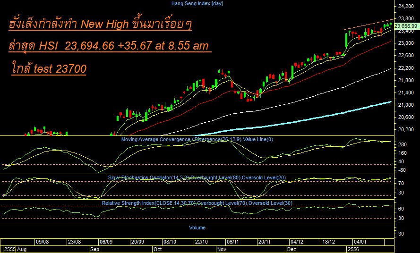420x253 pixels.
Task: Click the 30 value on the Volume axis
Action: 401,234
